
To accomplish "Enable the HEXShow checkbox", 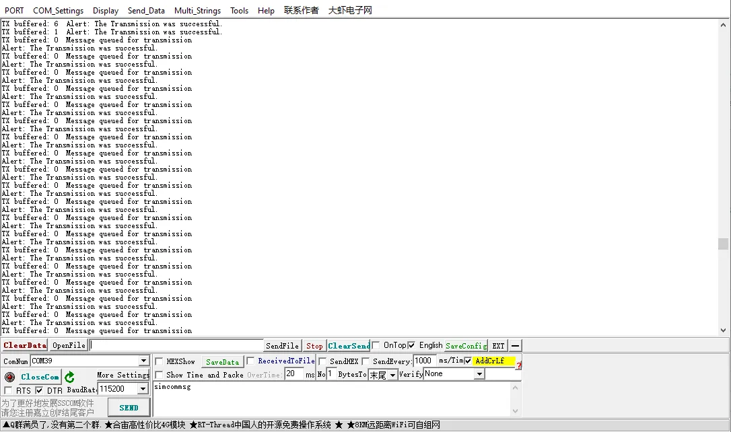I will click(x=160, y=361).
